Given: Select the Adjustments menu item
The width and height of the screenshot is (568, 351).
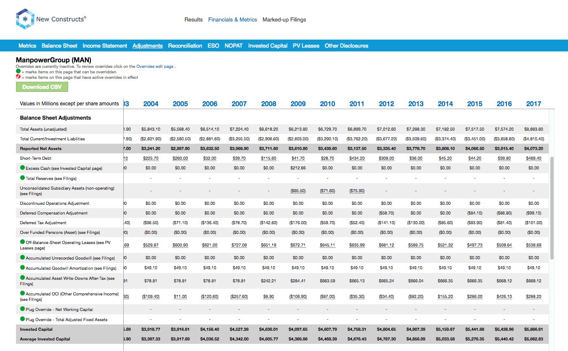Looking at the screenshot, I should click(148, 46).
